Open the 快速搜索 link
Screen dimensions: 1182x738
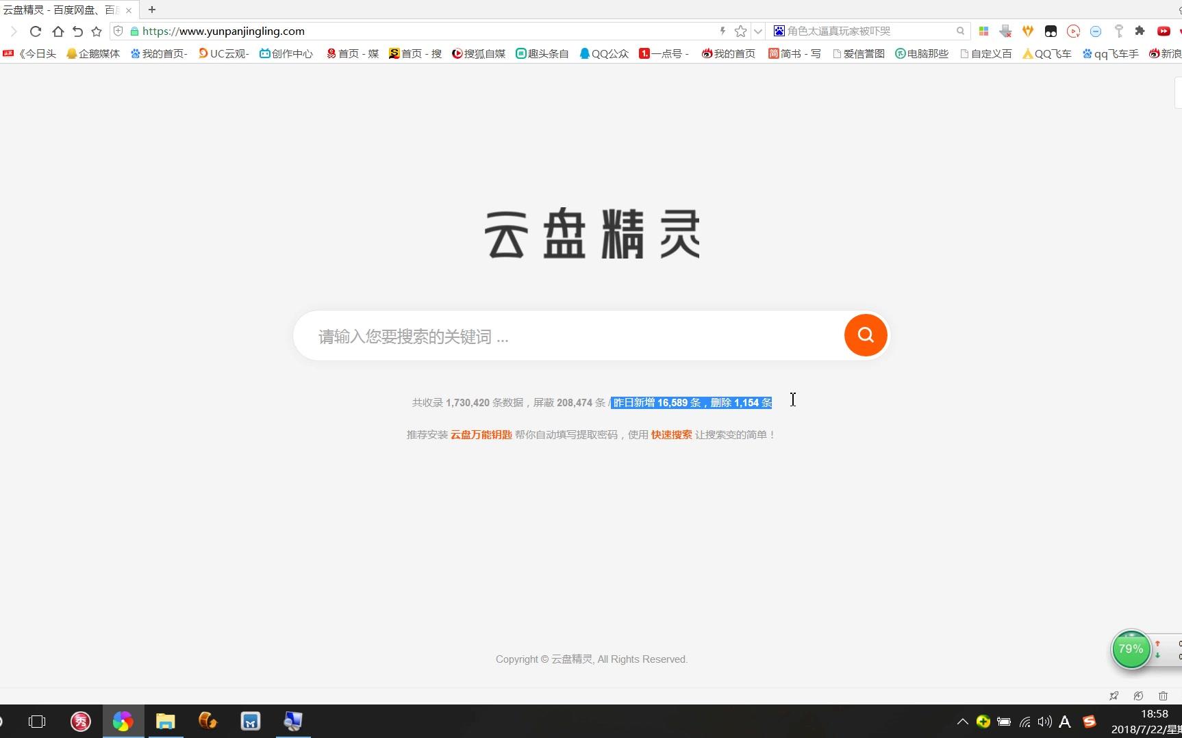click(x=671, y=434)
